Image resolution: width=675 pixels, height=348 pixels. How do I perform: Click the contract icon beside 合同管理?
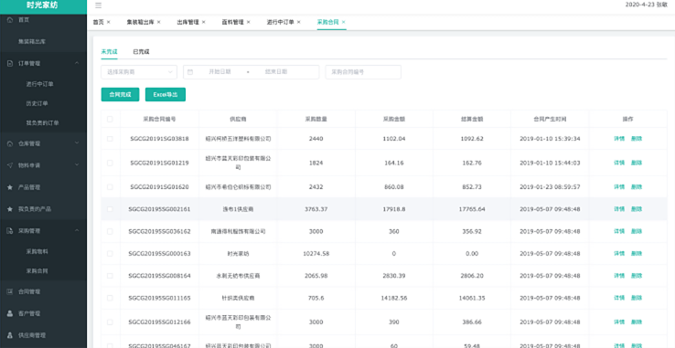click(10, 291)
